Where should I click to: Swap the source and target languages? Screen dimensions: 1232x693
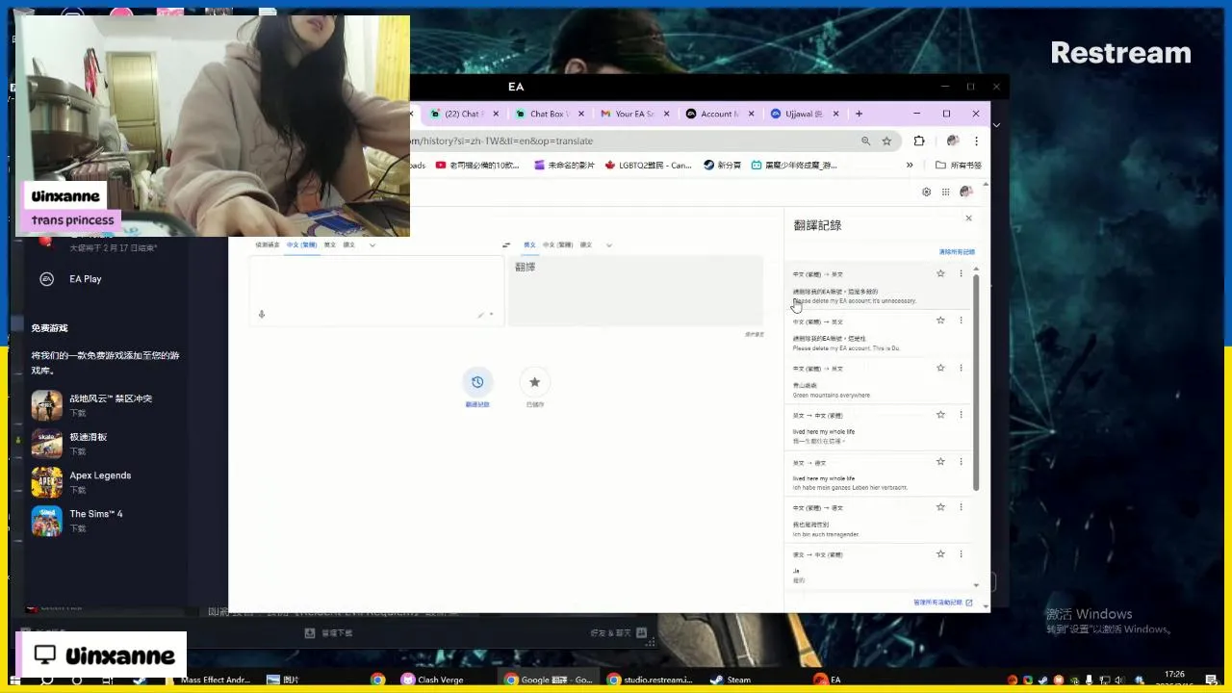(506, 245)
